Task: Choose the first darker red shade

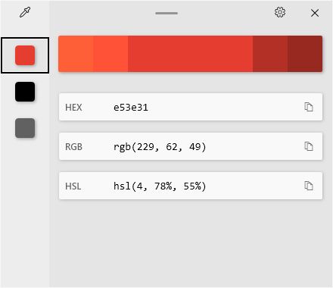Action: click(270, 54)
